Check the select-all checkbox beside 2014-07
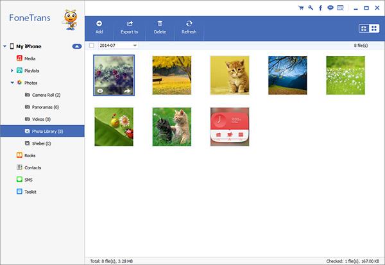The width and height of the screenshot is (385, 265). point(92,46)
